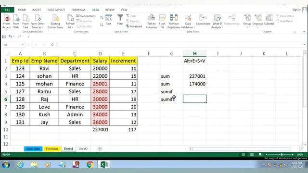Select row 6 header

[5, 99]
